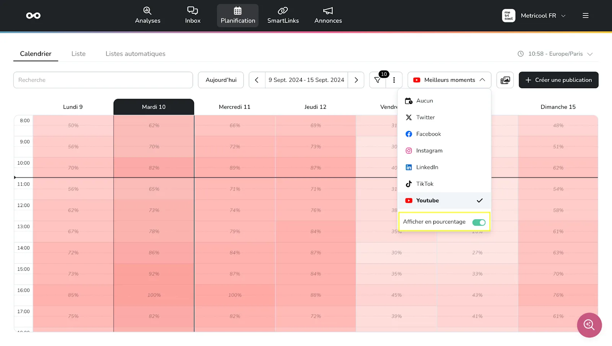The image size is (612, 346).
Task: Open the filter icon with badge 10
Action: tap(378, 80)
